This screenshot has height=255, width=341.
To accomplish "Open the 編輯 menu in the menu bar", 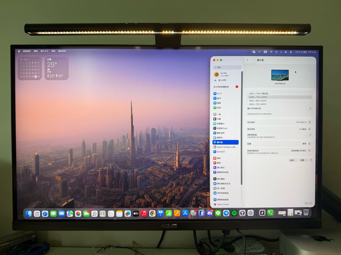I will pos(36,51).
